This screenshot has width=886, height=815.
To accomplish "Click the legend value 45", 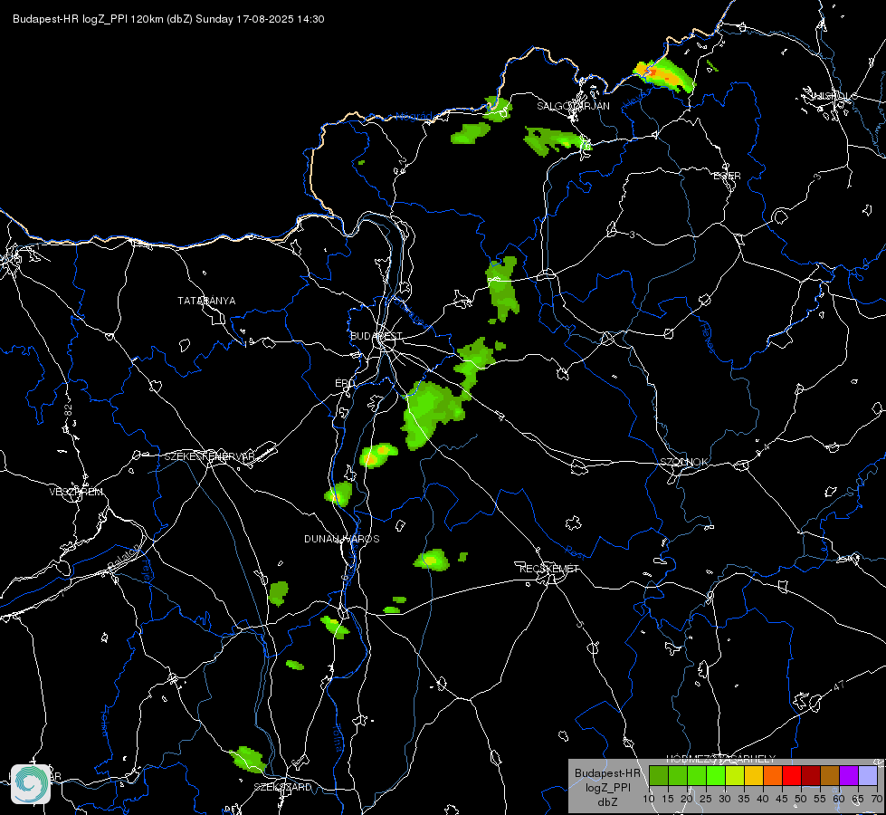I will pyautogui.click(x=781, y=800).
